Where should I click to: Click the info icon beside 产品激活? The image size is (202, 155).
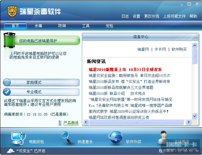(x=60, y=123)
